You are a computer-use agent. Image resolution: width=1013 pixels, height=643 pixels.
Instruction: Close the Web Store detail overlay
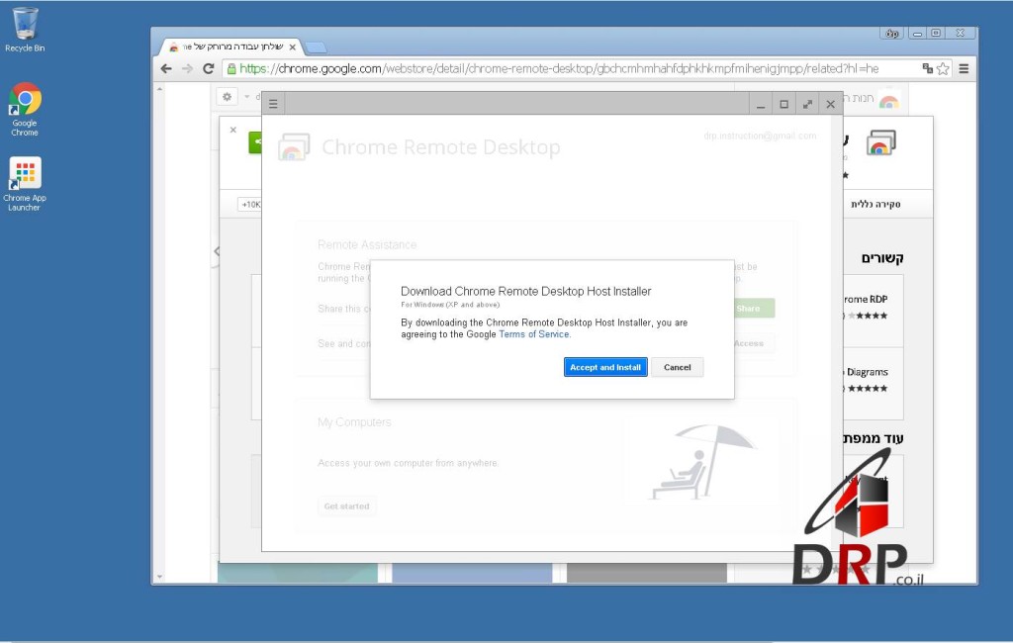(233, 130)
